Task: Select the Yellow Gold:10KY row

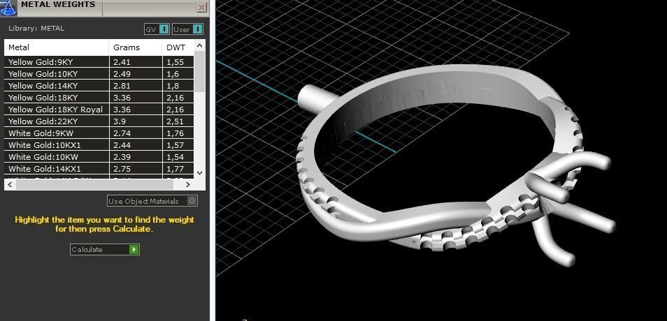Action: pyautogui.click(x=99, y=74)
